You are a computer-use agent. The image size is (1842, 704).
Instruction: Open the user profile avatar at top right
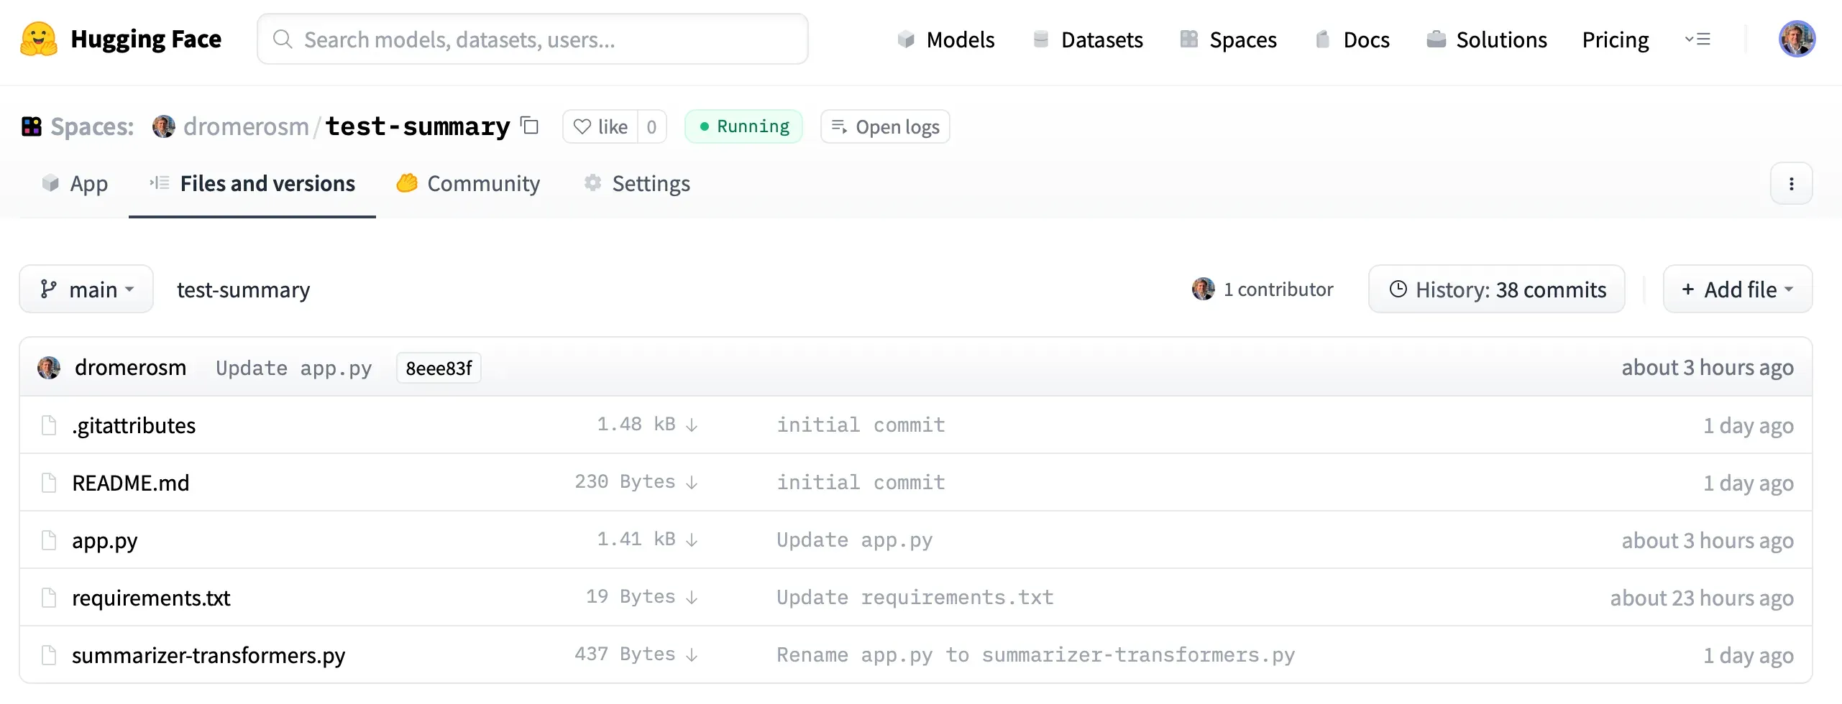pos(1796,39)
